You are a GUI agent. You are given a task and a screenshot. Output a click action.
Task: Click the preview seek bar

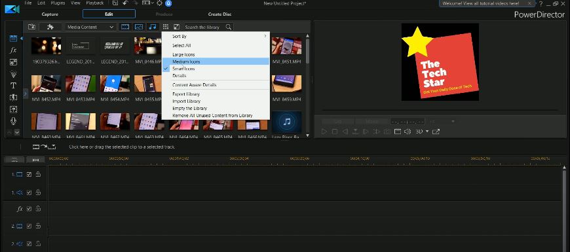440,110
